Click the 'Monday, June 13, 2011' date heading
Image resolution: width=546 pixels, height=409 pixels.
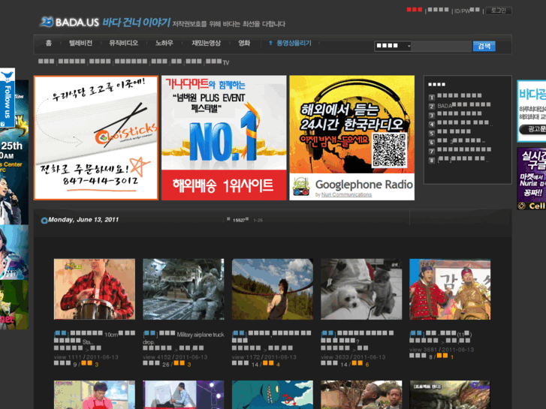83,220
